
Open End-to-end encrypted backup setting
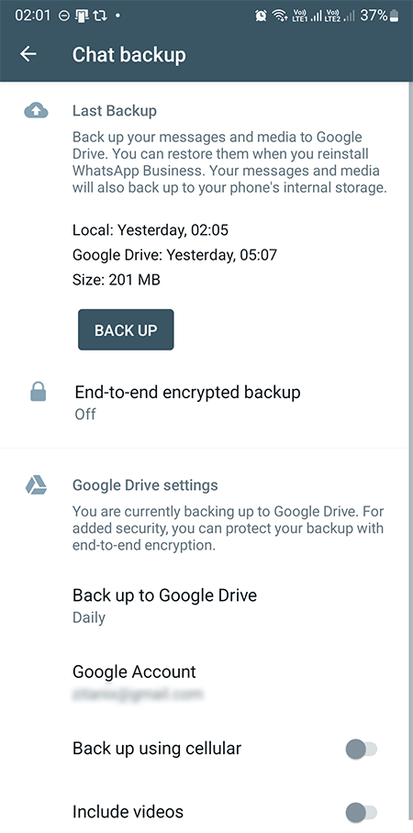206,402
